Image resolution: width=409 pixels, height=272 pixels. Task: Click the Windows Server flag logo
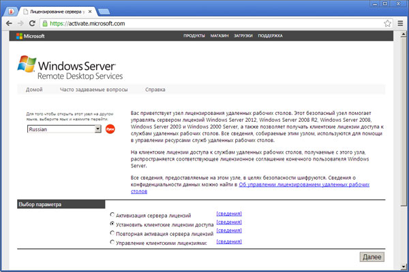27,63
